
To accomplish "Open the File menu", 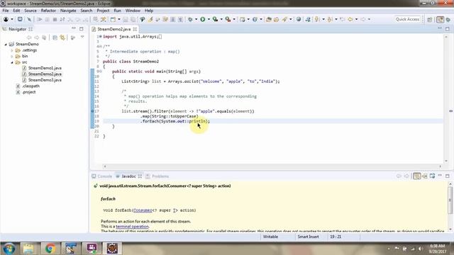I will [x=6, y=11].
